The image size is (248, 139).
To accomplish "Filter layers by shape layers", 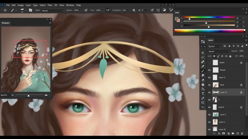I will 238,46.
